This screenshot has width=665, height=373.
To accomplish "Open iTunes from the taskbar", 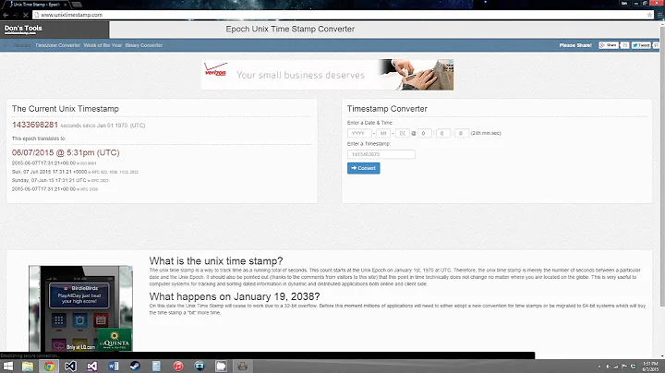I will 178,367.
